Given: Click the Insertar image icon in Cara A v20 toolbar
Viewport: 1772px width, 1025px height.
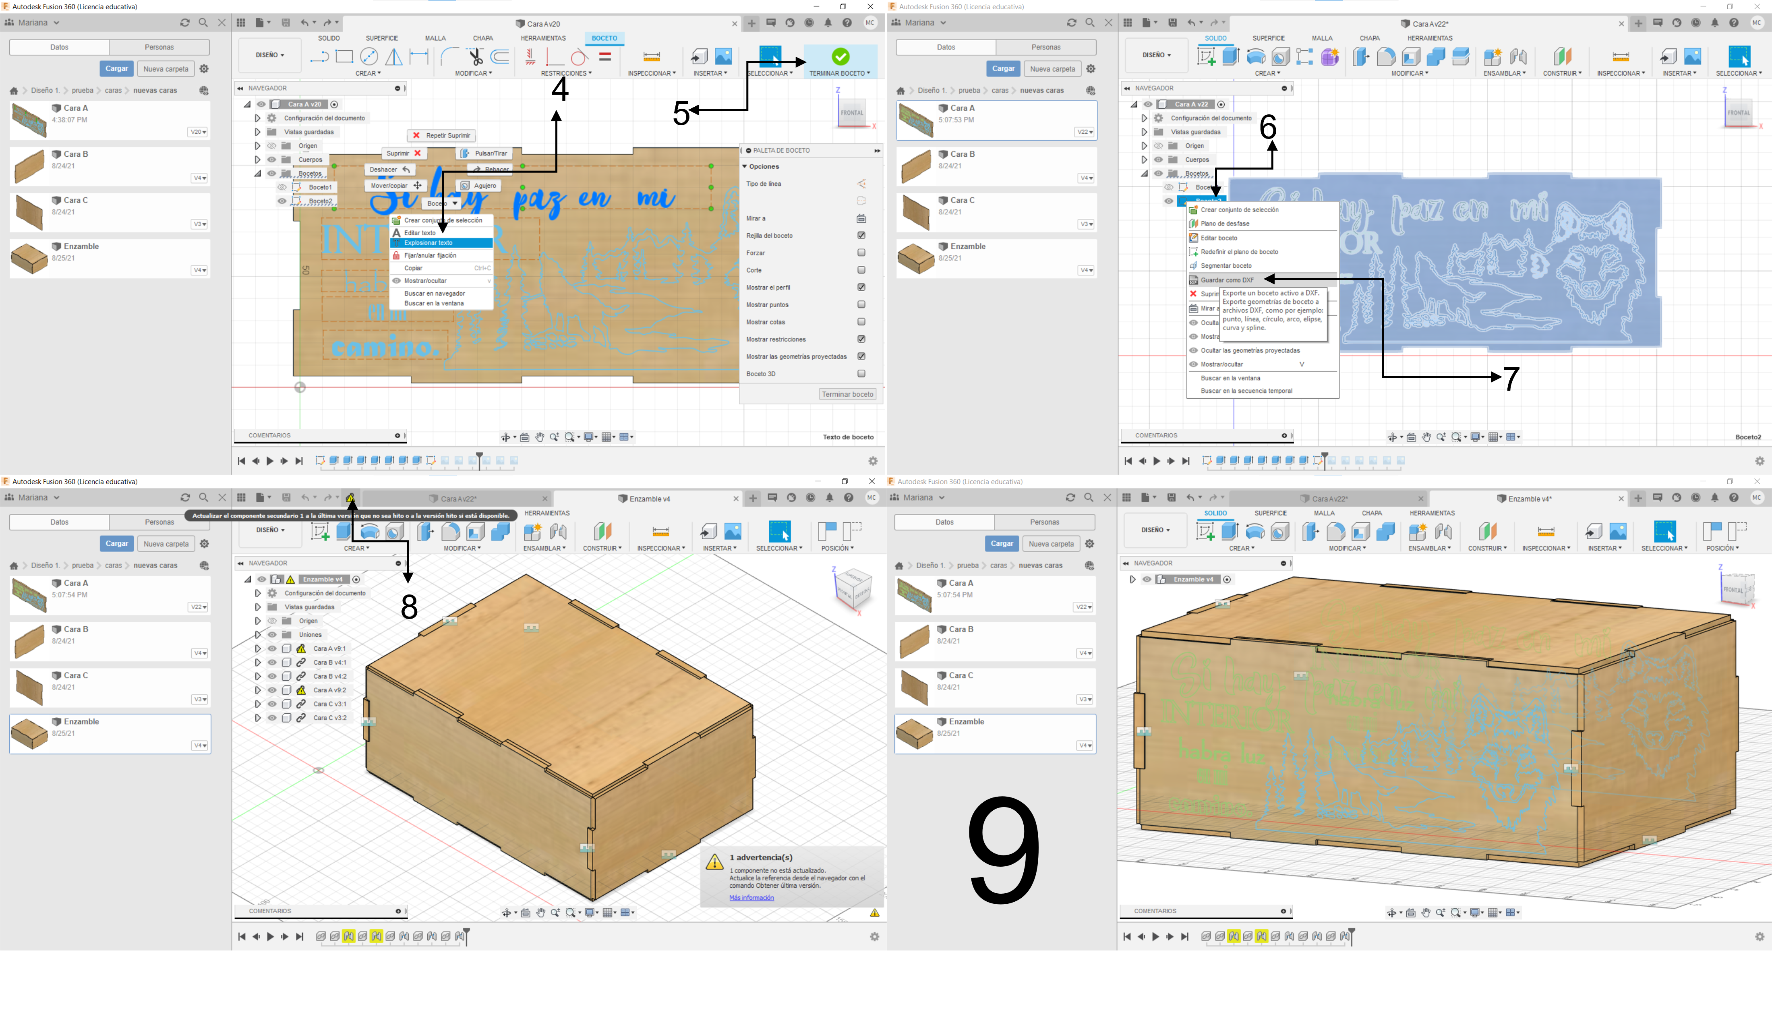Looking at the screenshot, I should tap(723, 56).
